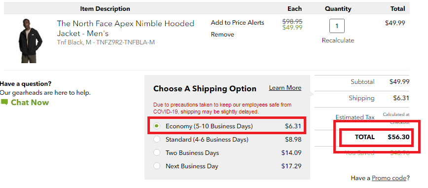Click Add to Price Alerts

pos(238,23)
